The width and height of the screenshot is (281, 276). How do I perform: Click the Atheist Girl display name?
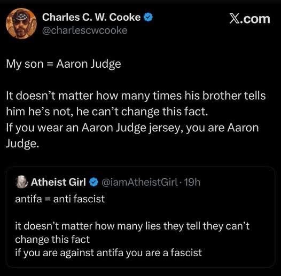click(x=58, y=182)
